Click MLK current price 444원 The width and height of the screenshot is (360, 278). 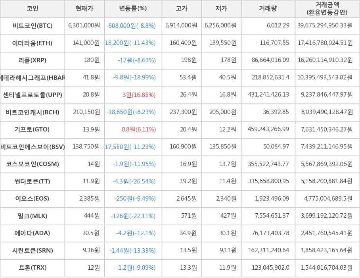click(92, 216)
